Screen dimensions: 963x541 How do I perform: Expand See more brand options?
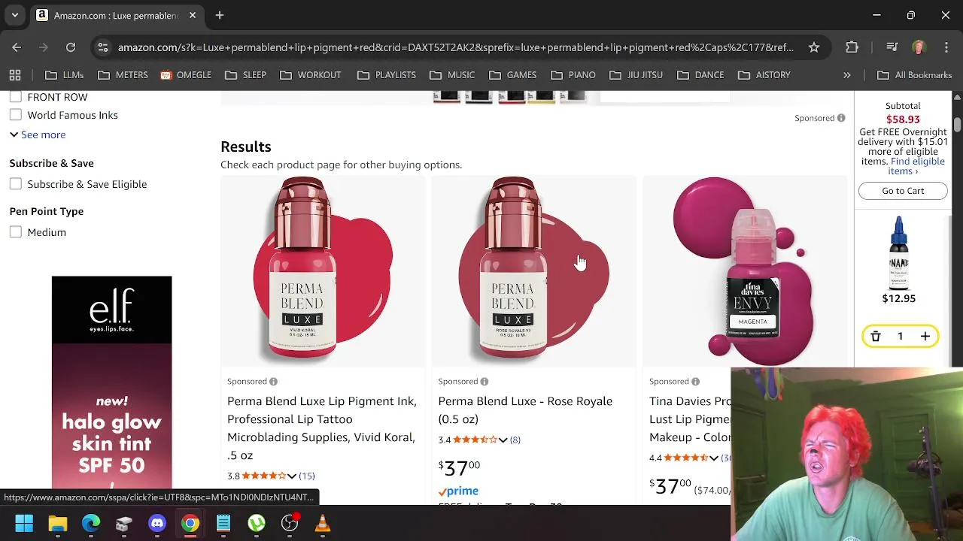pos(38,134)
